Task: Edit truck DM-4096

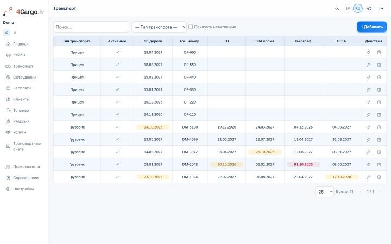Action: click(x=368, y=139)
